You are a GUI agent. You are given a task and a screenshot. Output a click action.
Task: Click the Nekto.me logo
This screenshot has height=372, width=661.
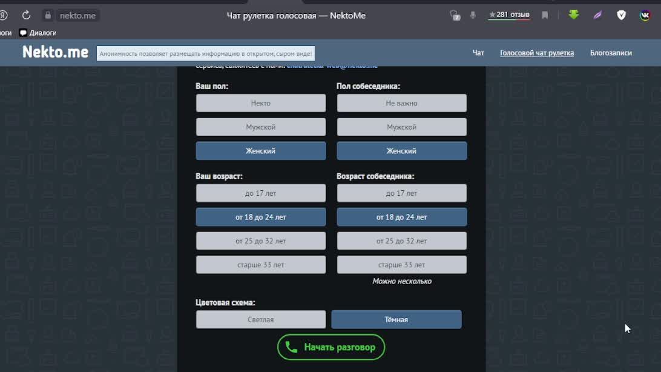(55, 52)
